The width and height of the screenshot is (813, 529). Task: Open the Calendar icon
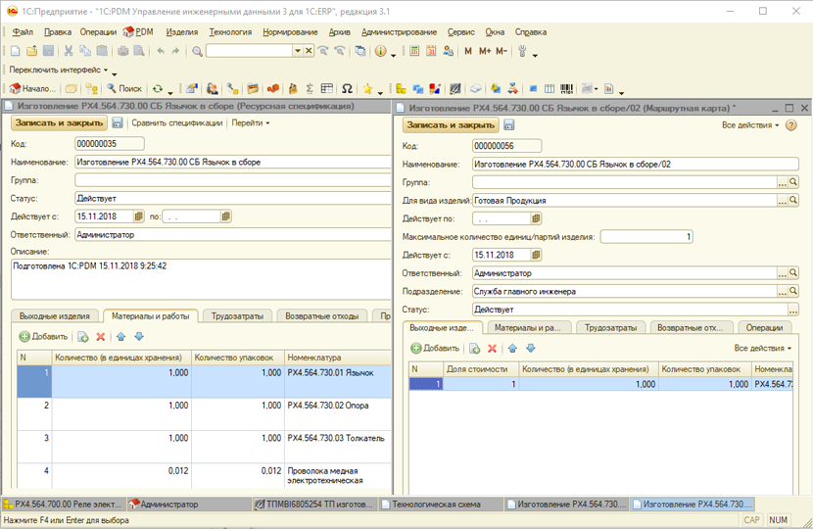point(431,51)
